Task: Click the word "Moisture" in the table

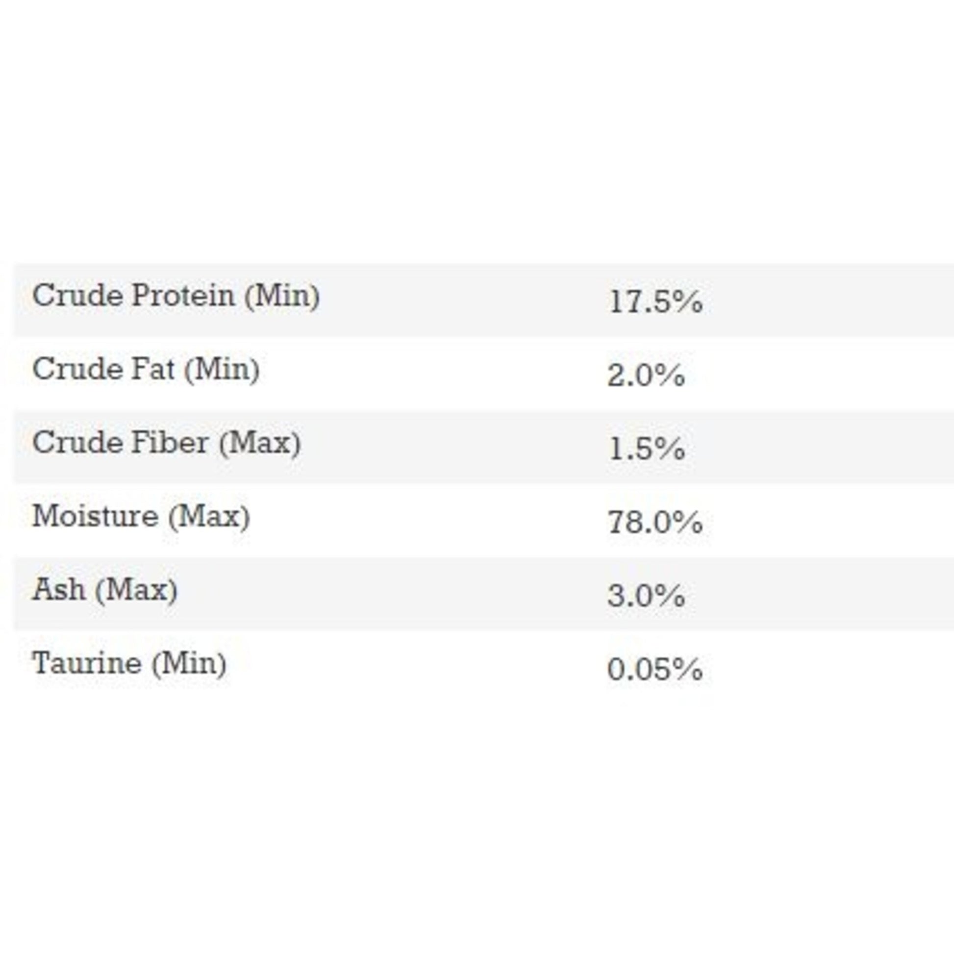Action: pyautogui.click(x=95, y=516)
